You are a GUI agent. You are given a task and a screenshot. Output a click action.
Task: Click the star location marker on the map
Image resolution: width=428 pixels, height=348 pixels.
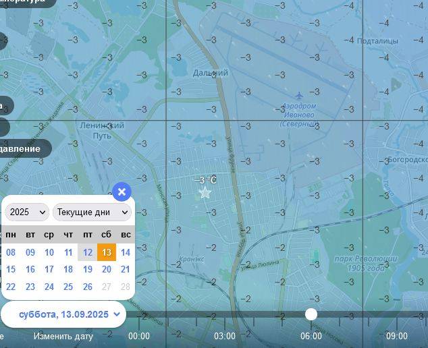205,193
